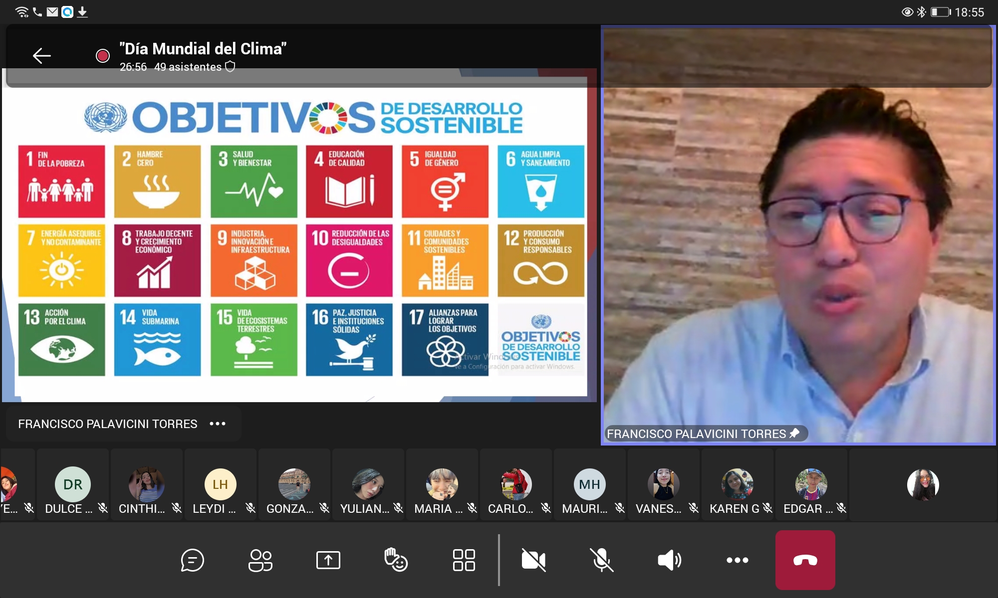Tap the mail notification icon in status bar
This screenshot has height=598, width=998.
point(52,11)
